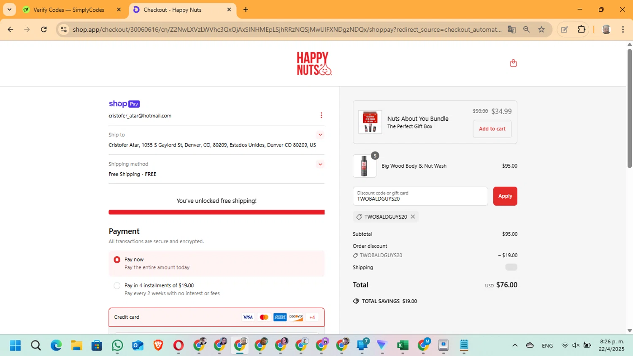
Task: Click the American Express card icon
Action: (280, 317)
